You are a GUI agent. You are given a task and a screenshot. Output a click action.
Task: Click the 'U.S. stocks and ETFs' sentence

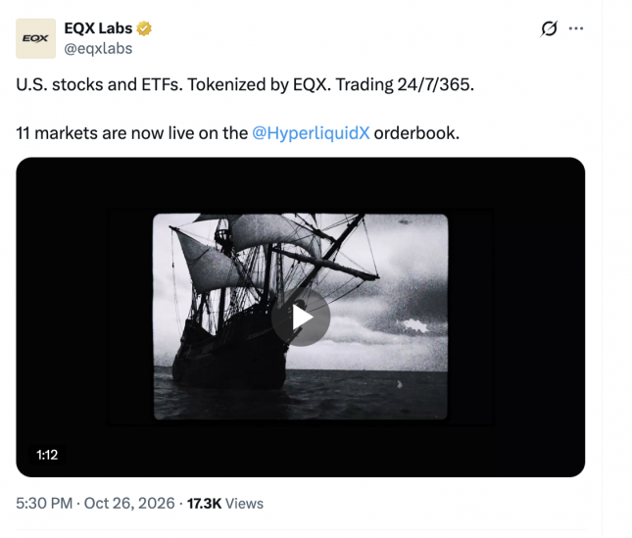point(99,84)
